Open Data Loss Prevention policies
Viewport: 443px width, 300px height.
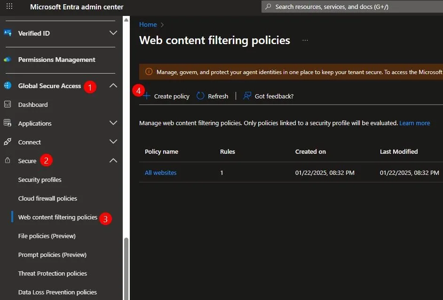click(57, 292)
